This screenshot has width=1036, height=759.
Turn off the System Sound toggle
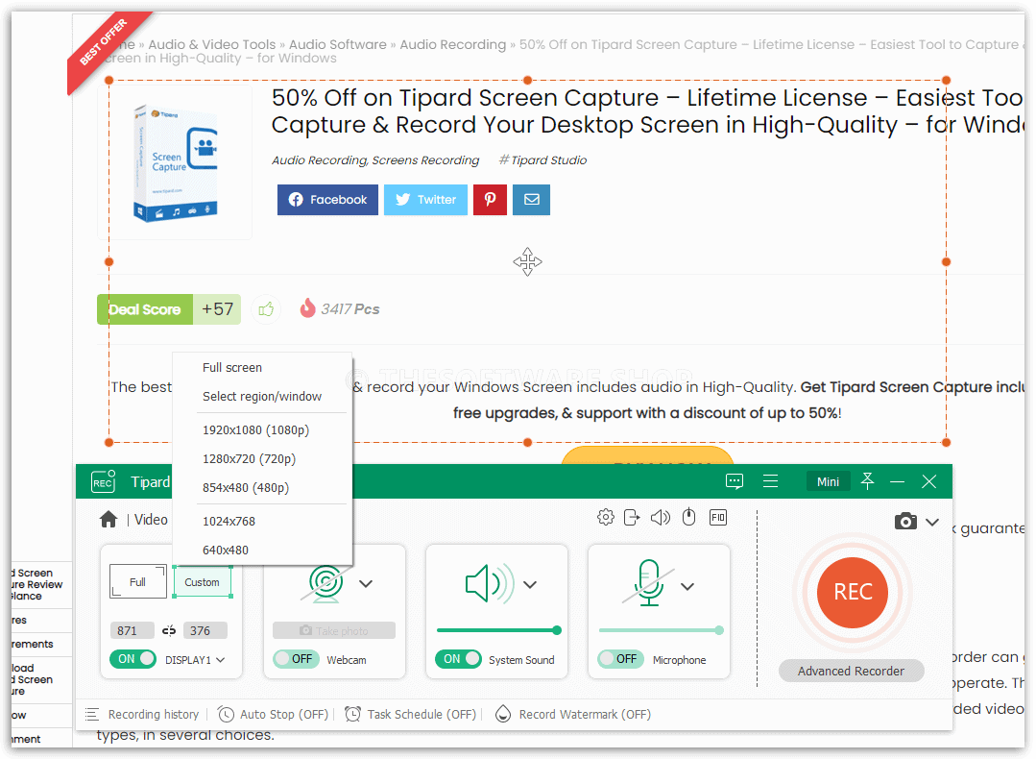point(459,659)
